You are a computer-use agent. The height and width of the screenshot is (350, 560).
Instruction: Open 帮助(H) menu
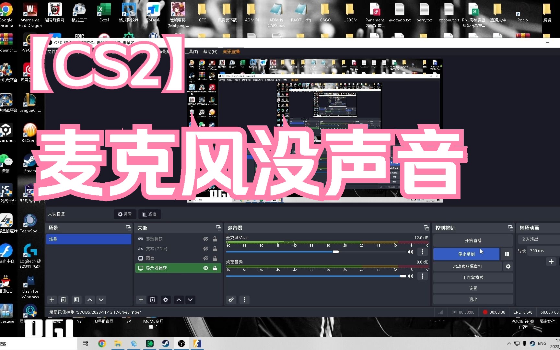(x=210, y=52)
